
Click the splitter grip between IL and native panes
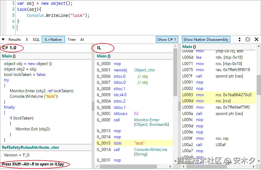point(179,106)
